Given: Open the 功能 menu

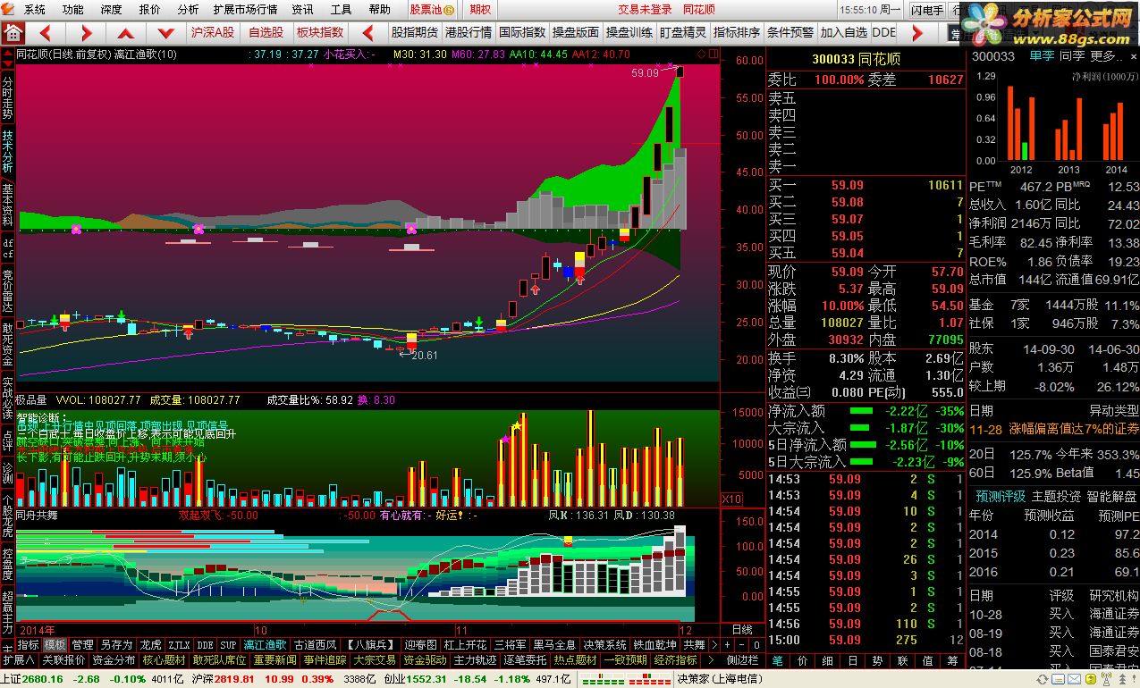Looking at the screenshot, I should coord(72,10).
